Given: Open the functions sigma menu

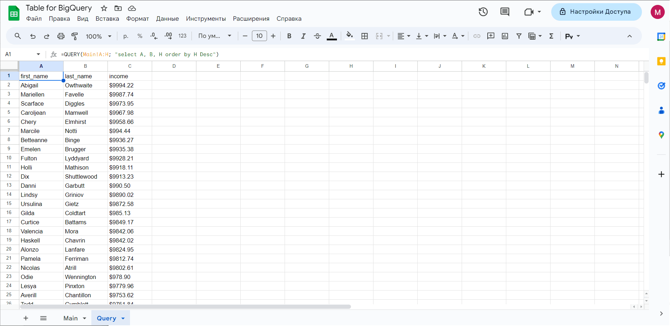Looking at the screenshot, I should pos(551,36).
